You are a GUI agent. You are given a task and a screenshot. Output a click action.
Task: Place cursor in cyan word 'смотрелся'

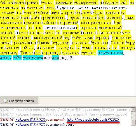pyautogui.click(x=33, y=58)
